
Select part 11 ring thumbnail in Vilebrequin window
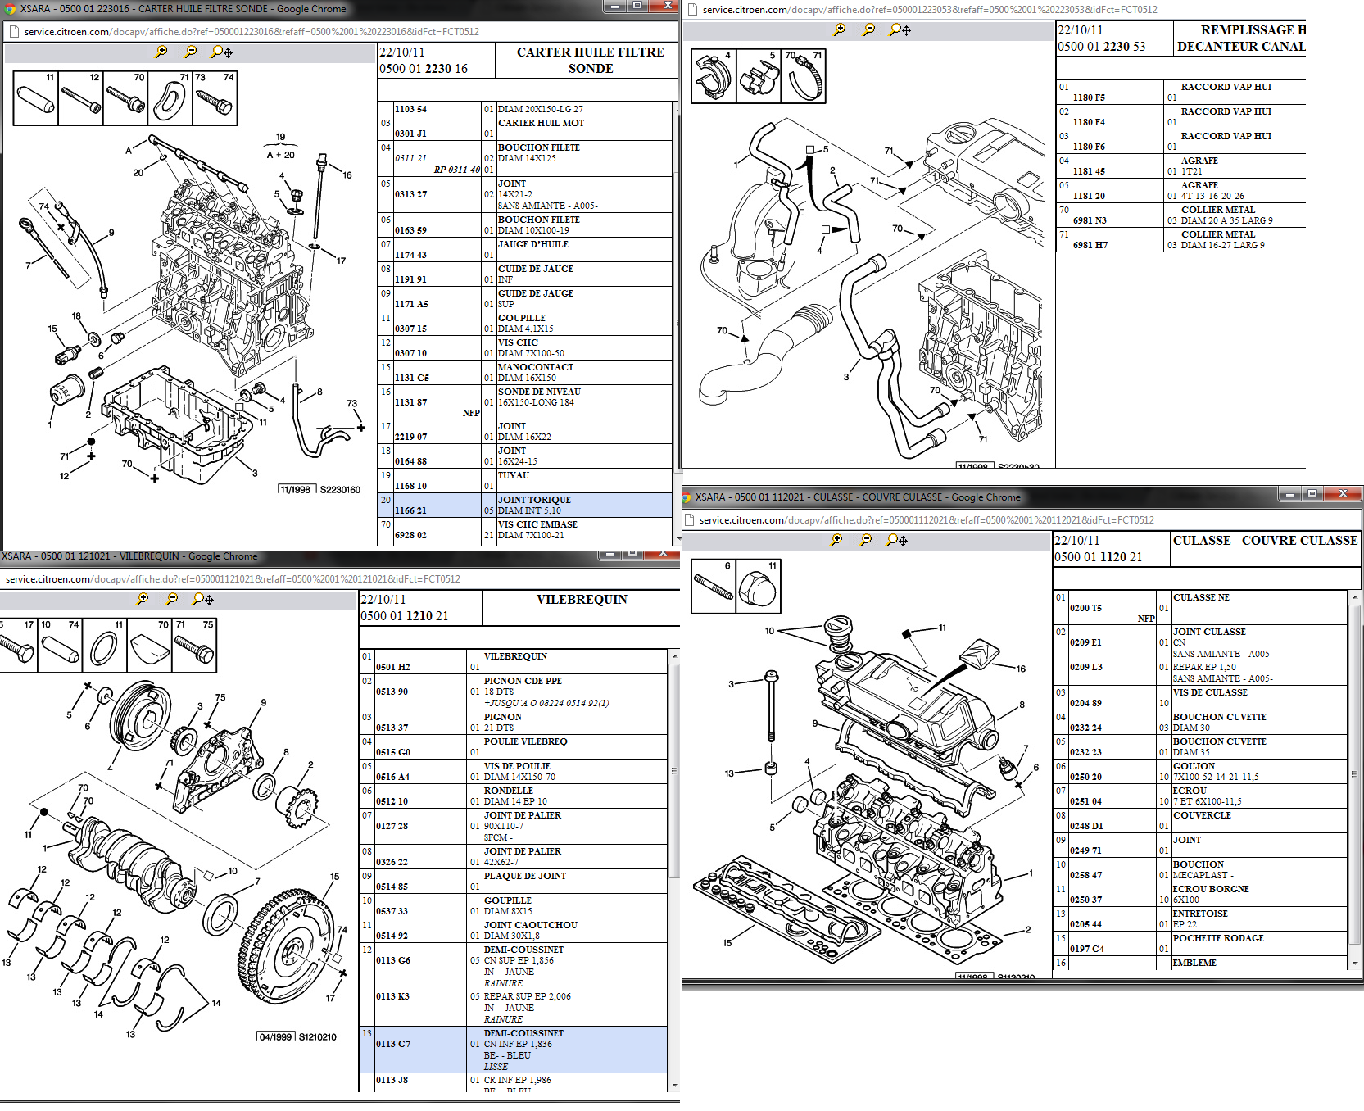(105, 646)
